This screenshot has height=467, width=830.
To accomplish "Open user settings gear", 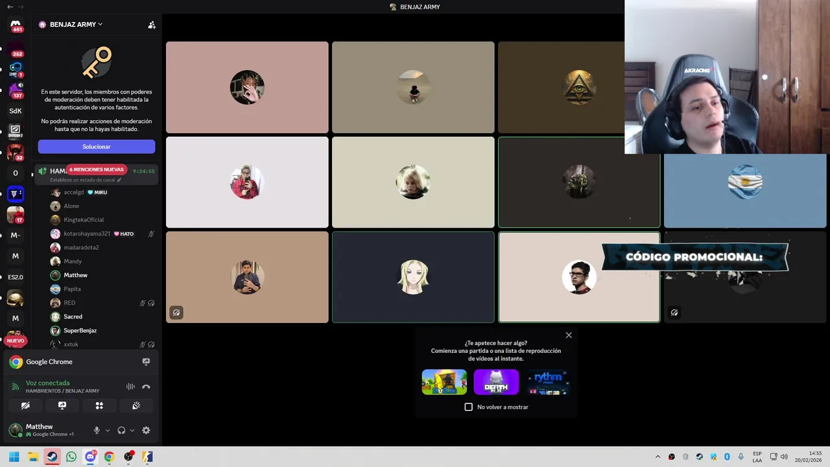I will pos(146,430).
